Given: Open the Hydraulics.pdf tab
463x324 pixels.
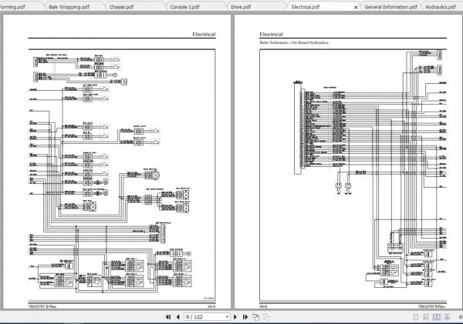Looking at the screenshot, I should click(441, 7).
